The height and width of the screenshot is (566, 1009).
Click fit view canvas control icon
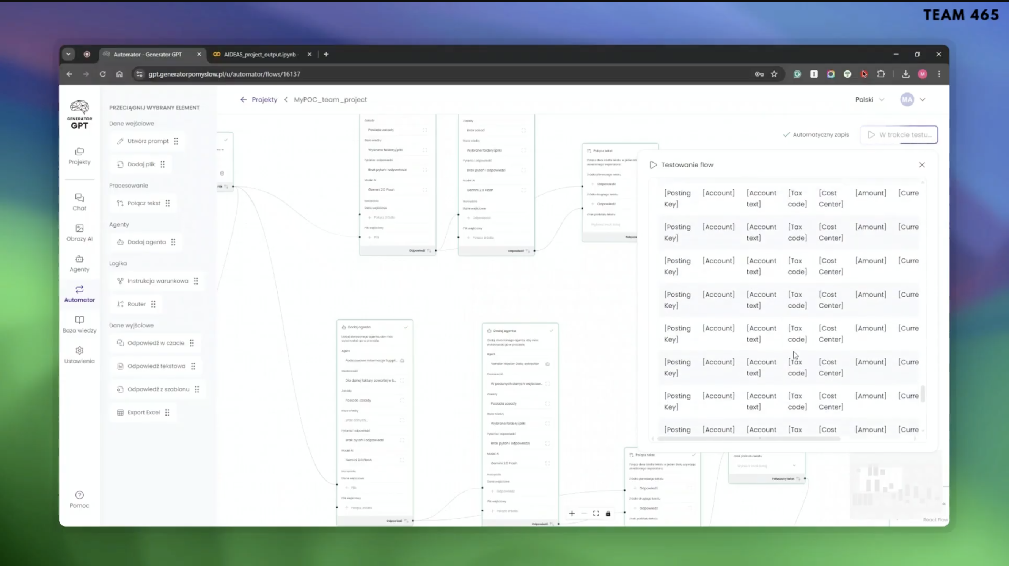pyautogui.click(x=596, y=514)
